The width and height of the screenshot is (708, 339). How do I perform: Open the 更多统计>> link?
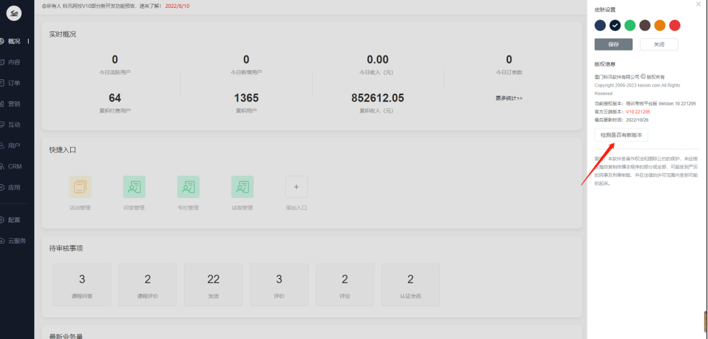pos(509,98)
